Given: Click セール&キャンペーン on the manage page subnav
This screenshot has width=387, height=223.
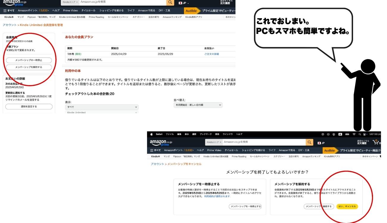Looking at the screenshot, I should pyautogui.click(x=118, y=17).
